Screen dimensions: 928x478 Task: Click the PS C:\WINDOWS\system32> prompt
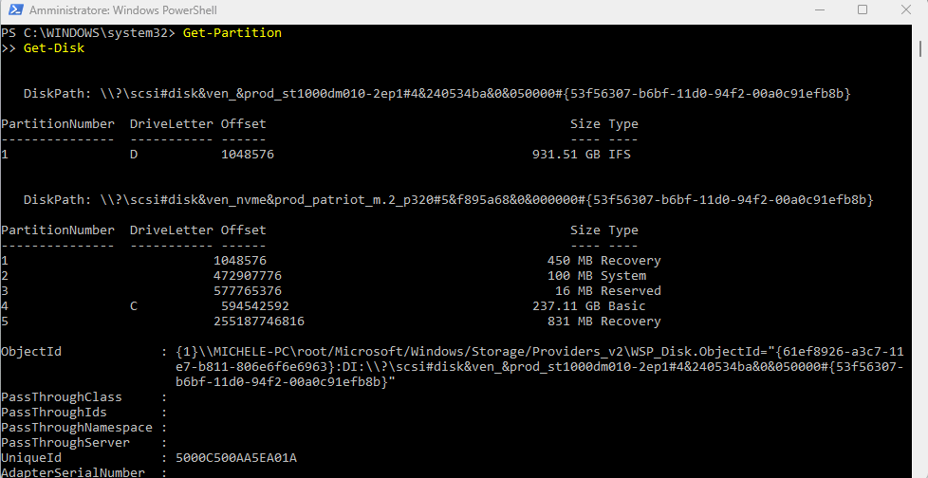pos(88,33)
